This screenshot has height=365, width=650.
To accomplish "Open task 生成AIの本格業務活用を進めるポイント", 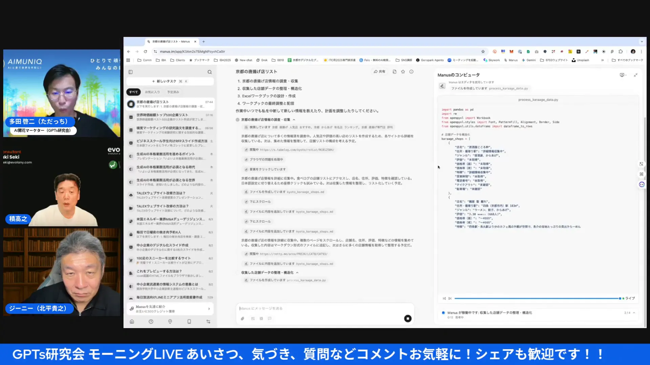I will [170, 156].
